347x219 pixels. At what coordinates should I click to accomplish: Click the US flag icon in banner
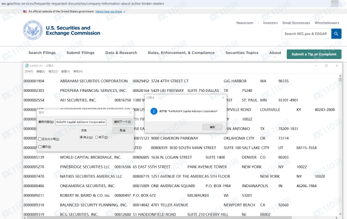[x=25, y=11]
